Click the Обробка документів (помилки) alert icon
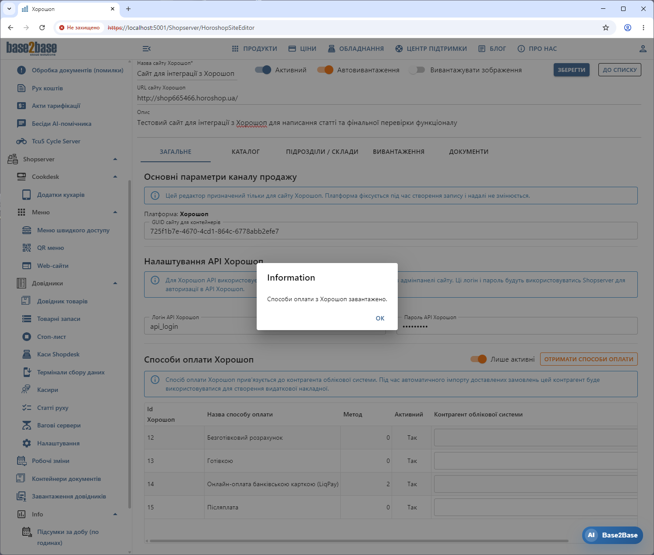The image size is (654, 555). [x=21, y=70]
